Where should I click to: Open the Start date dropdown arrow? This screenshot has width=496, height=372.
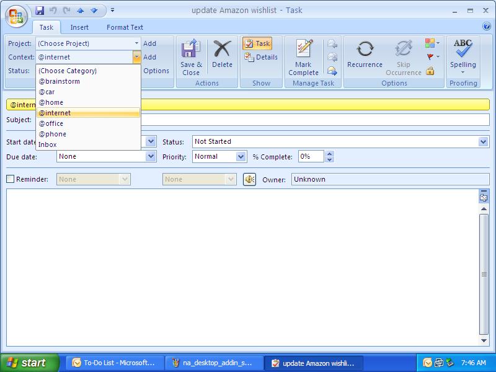coord(151,141)
